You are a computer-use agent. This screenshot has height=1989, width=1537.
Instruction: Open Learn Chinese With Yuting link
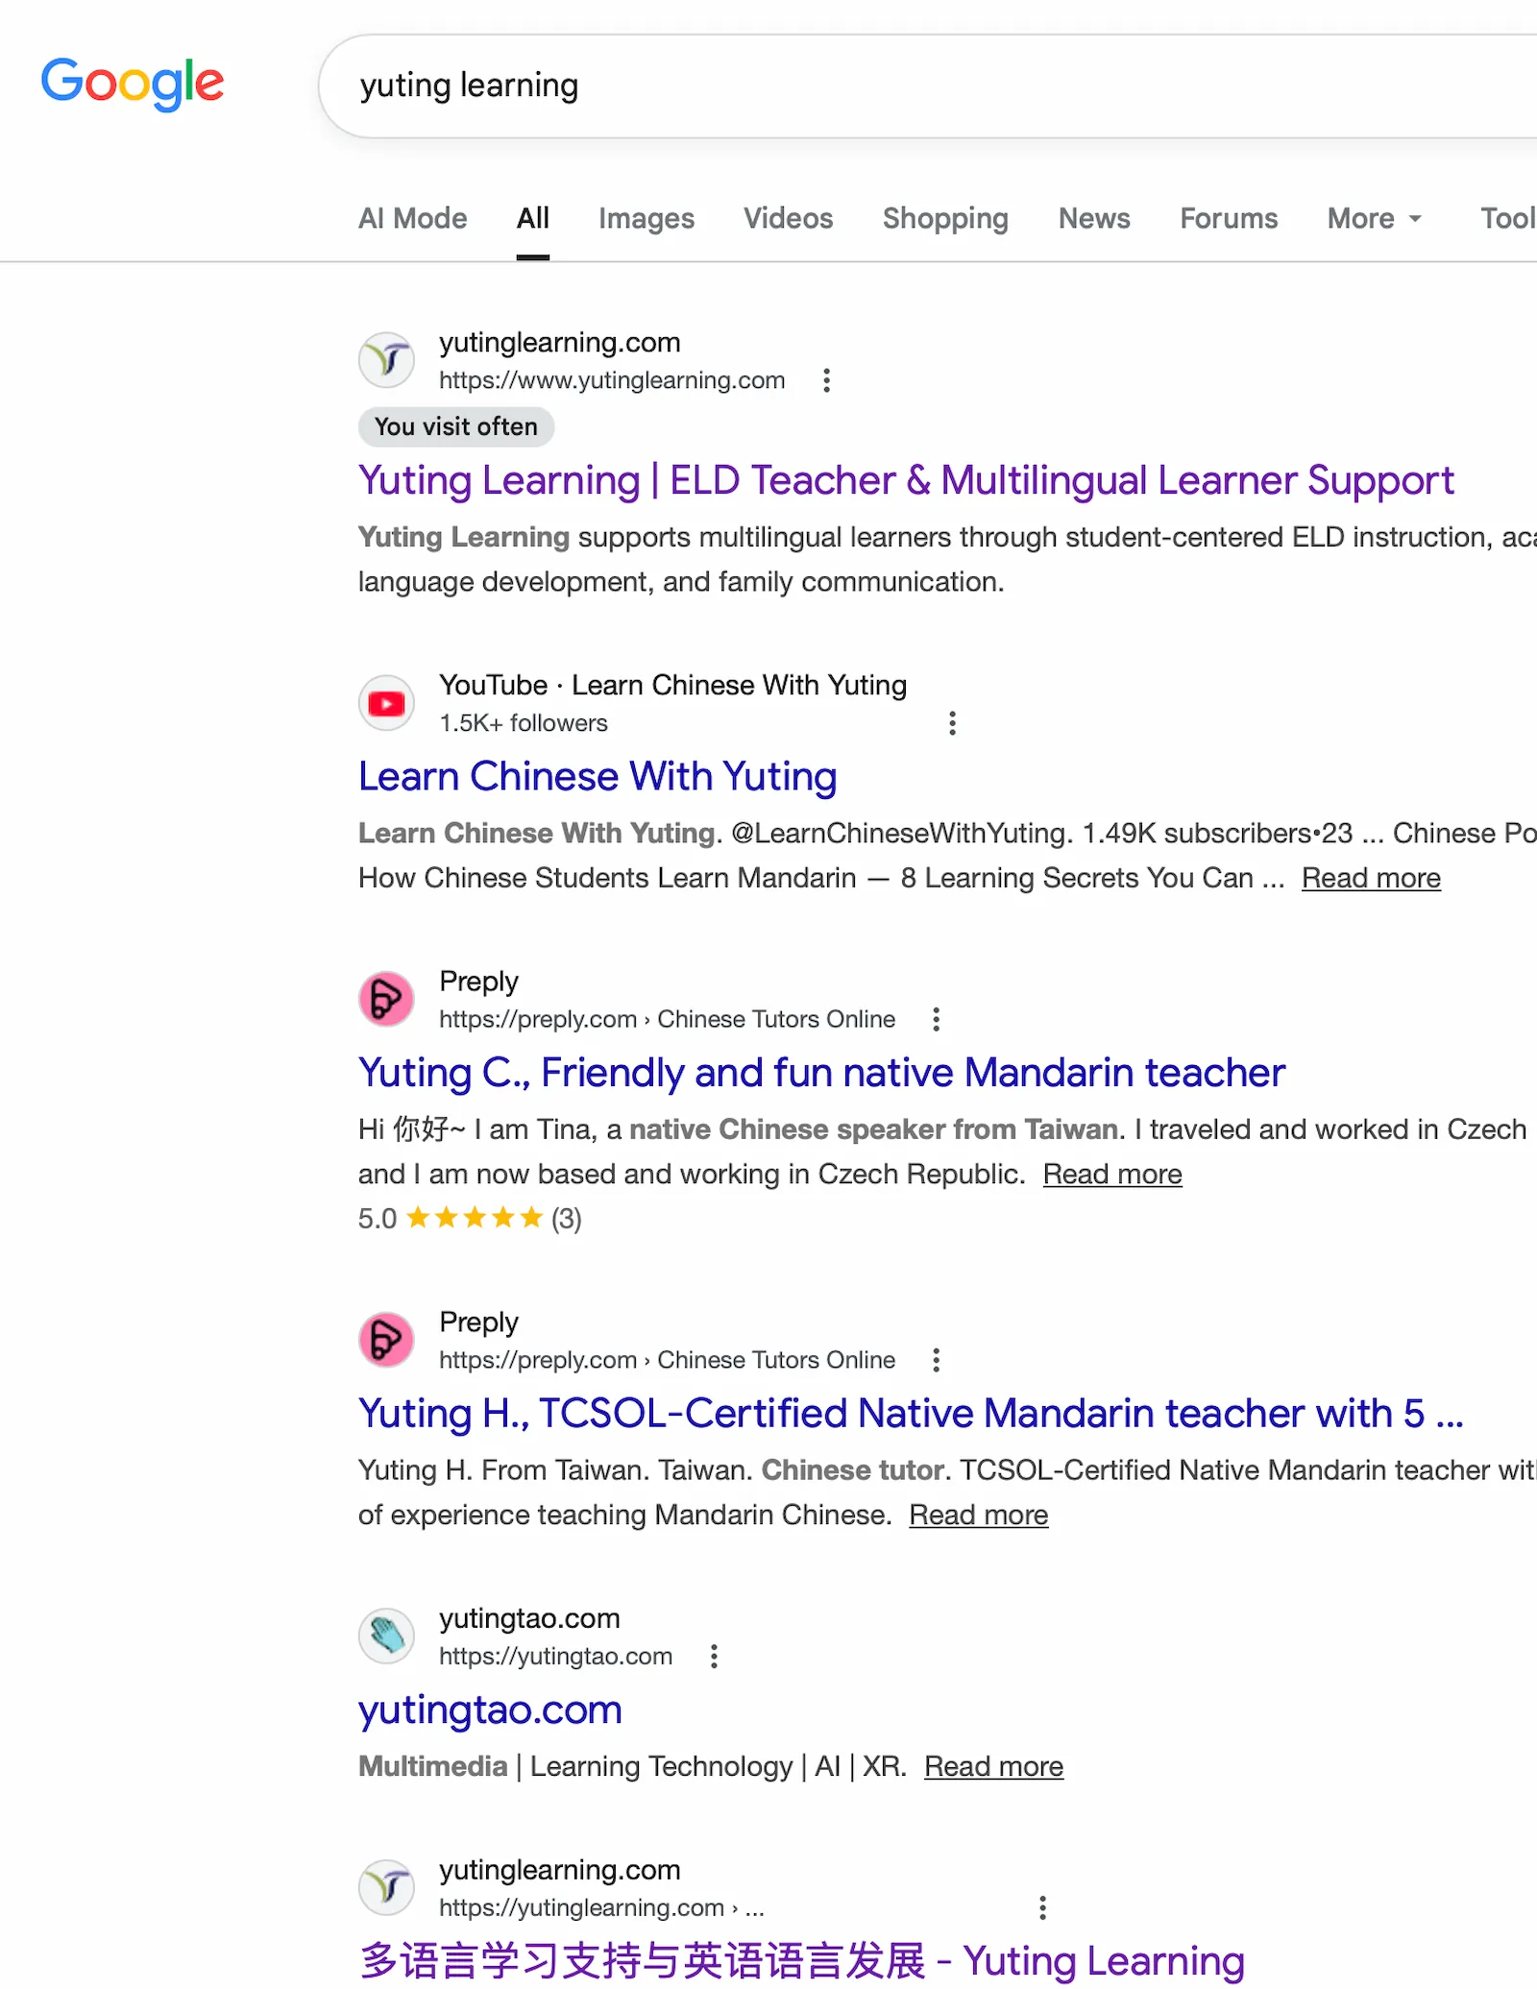598,777
